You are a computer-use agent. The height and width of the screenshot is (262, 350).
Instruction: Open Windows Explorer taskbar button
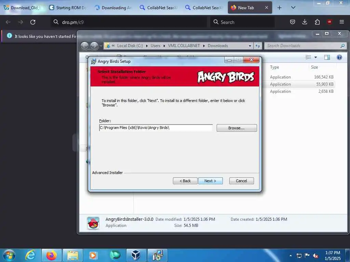coord(73,255)
